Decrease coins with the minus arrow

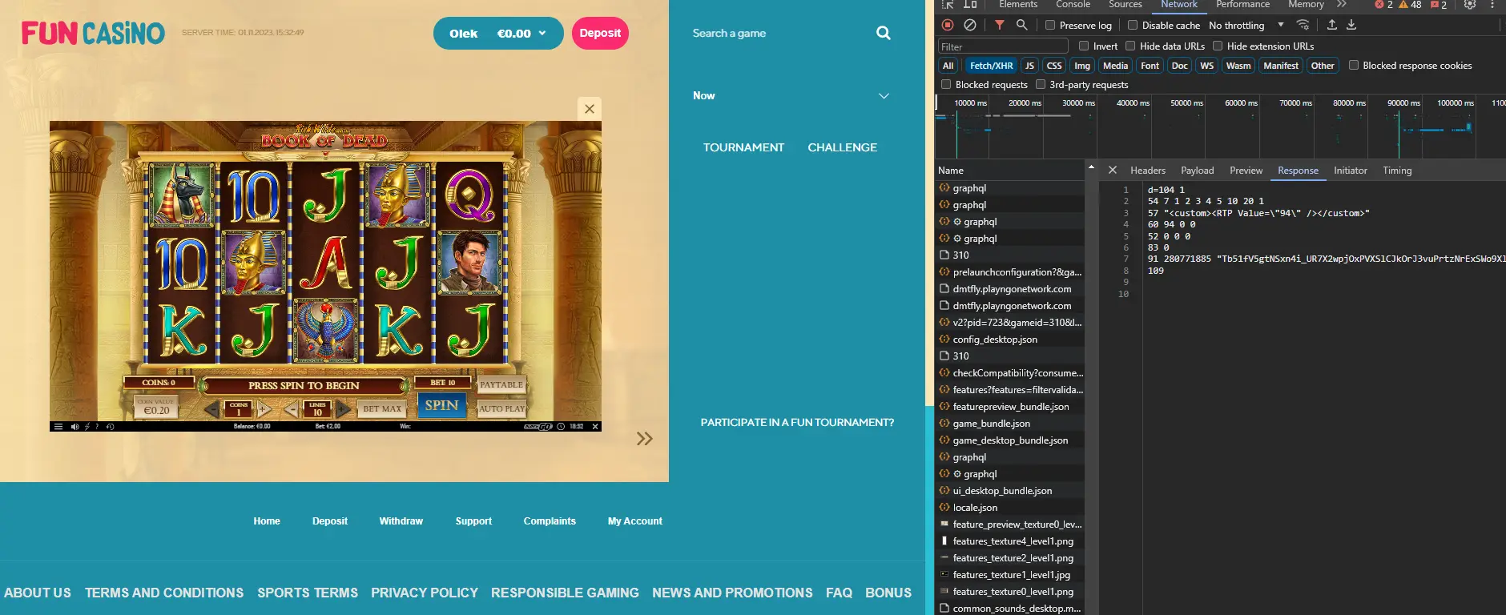212,409
